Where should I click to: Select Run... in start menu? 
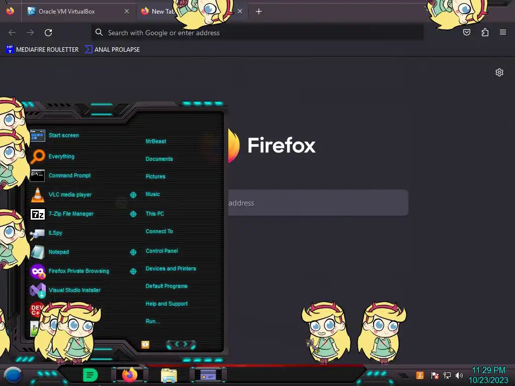pos(153,321)
